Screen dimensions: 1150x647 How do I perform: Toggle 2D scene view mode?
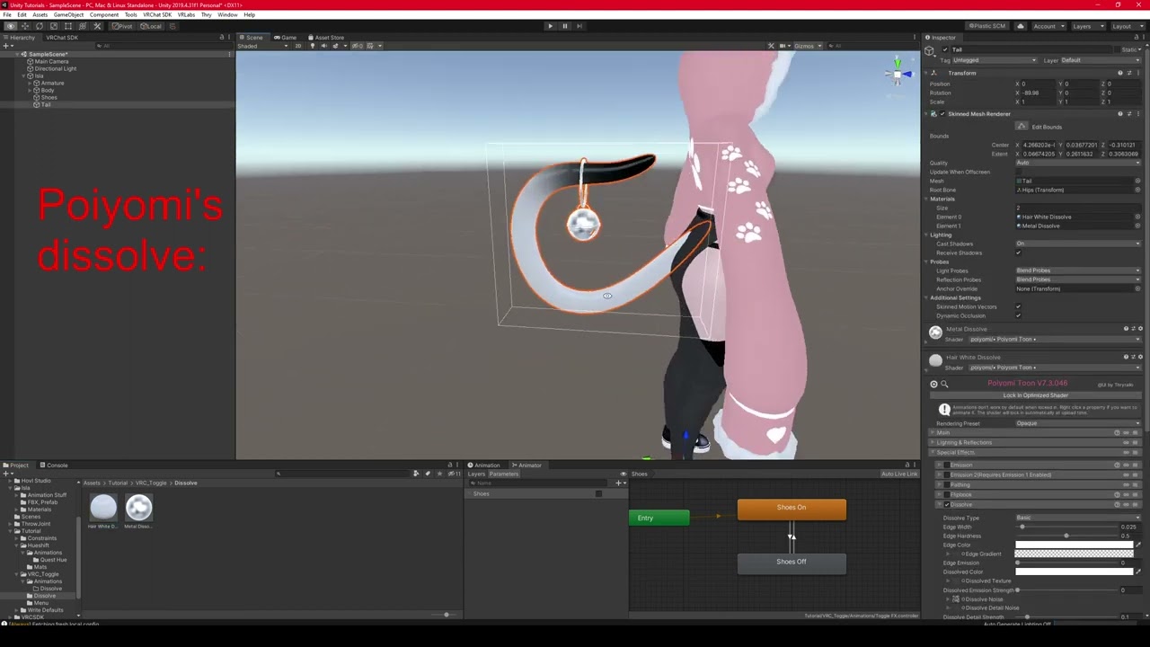pyautogui.click(x=299, y=46)
